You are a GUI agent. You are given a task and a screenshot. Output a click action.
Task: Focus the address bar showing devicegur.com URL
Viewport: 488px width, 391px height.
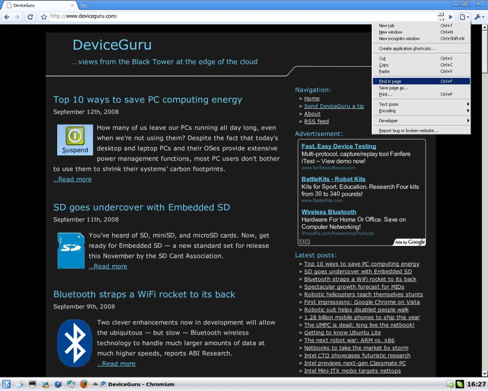coord(243,16)
